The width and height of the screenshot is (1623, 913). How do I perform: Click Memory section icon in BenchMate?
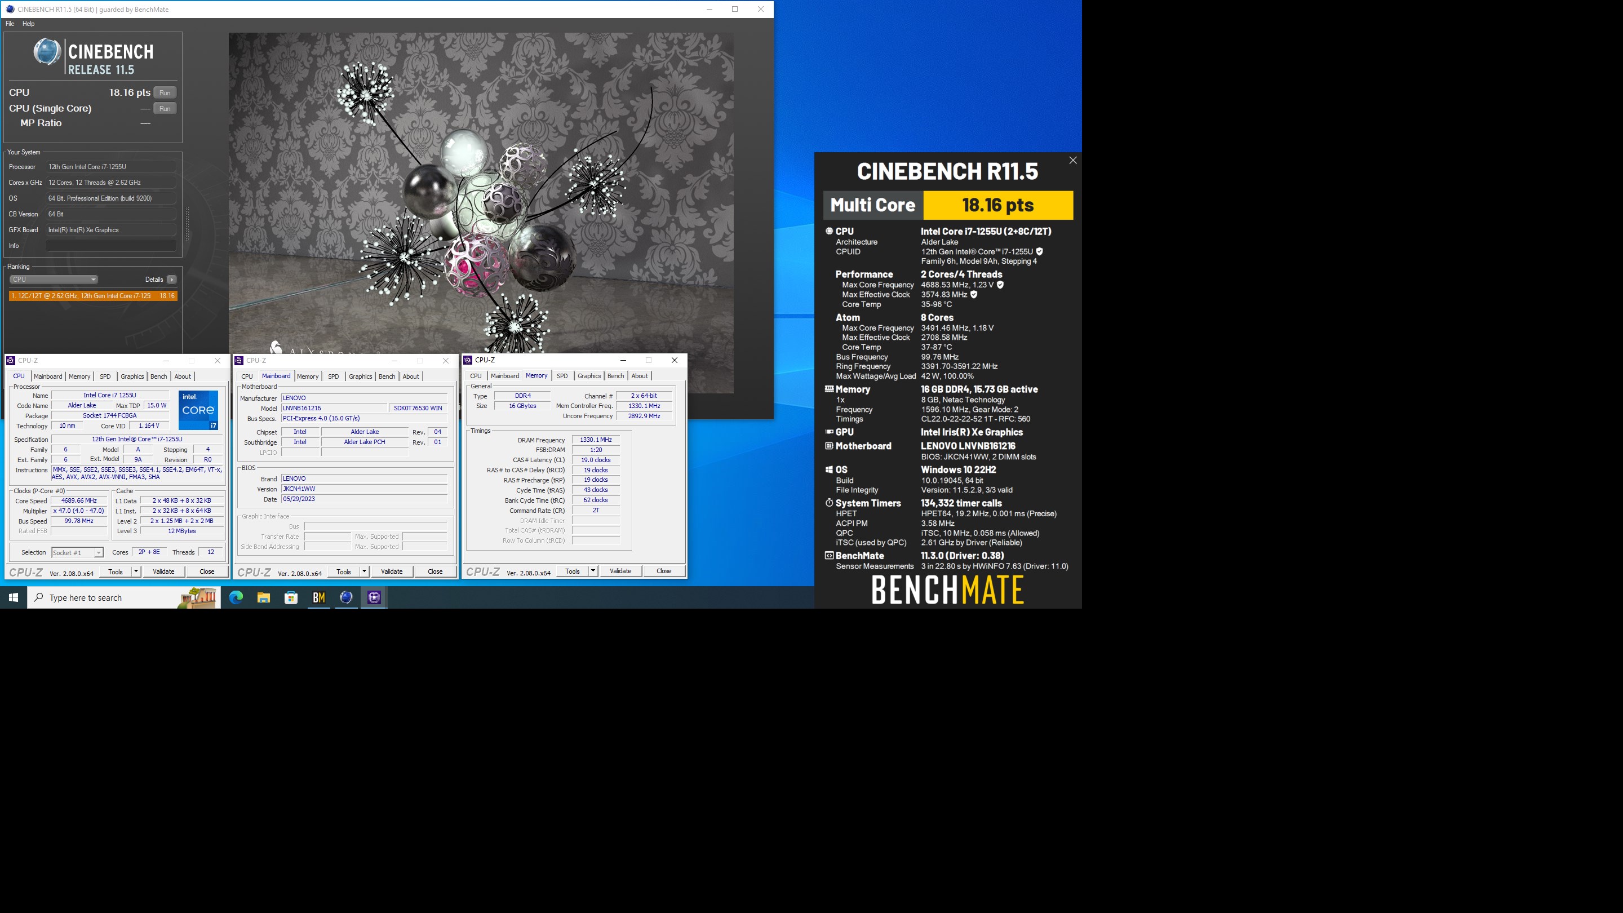(829, 389)
